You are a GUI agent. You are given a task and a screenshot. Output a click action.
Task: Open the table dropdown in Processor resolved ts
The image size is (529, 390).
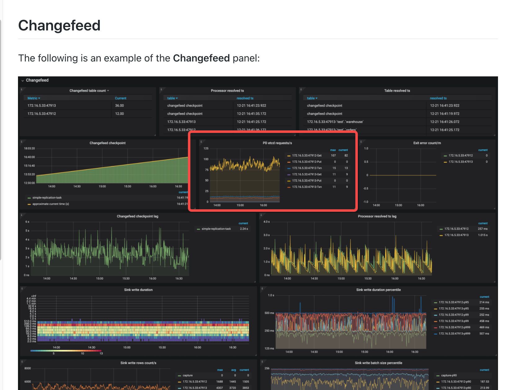tap(173, 98)
